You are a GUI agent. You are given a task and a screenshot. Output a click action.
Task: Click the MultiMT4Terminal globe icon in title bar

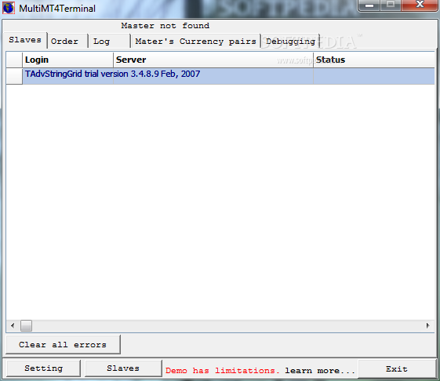pyautogui.click(x=9, y=8)
